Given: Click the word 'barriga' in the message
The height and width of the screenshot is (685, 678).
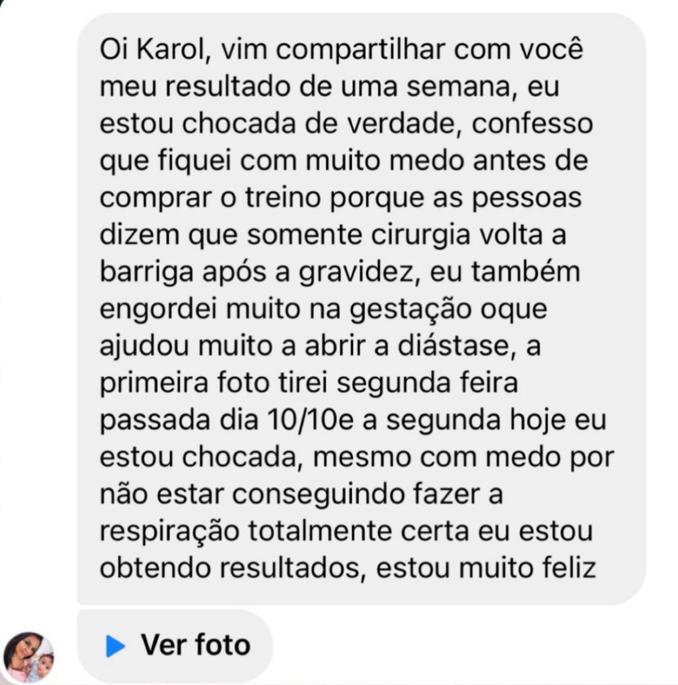Looking at the screenshot, I should [147, 273].
